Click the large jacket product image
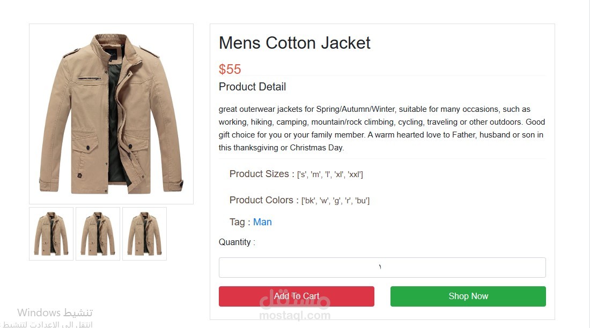The height and width of the screenshot is (328, 590). click(x=111, y=114)
